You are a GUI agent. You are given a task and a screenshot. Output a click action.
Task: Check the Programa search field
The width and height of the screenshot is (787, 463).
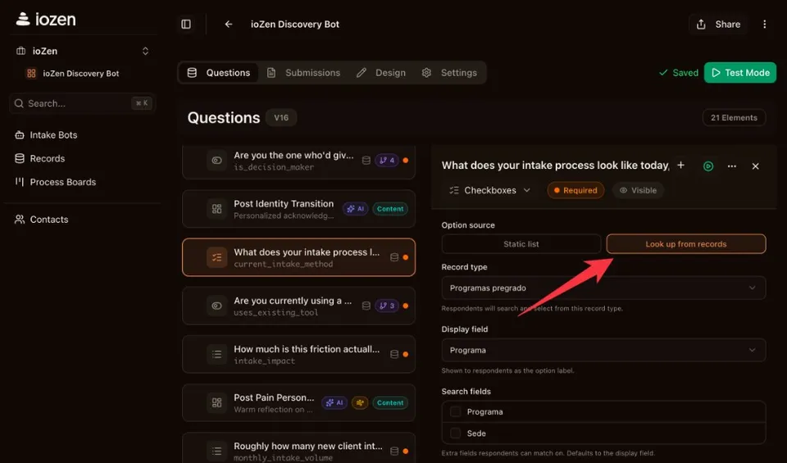click(455, 412)
